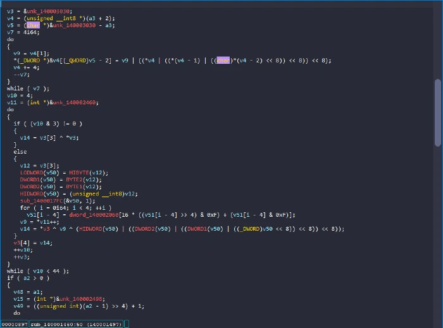Click the else keyword

click(20, 152)
